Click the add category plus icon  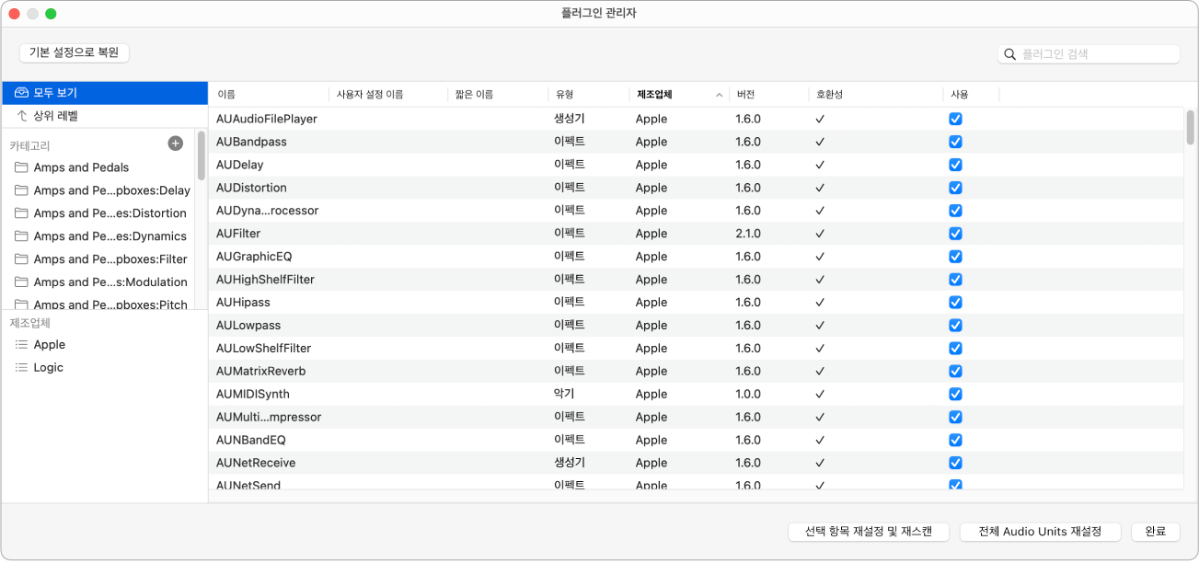[176, 144]
